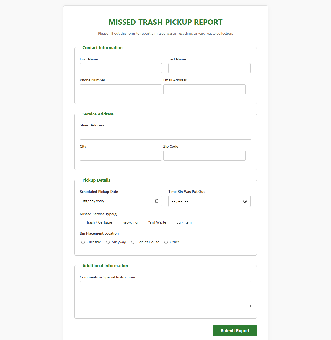Tick the Yard Waste checkbox
This screenshot has height=340, width=331.
[144, 222]
